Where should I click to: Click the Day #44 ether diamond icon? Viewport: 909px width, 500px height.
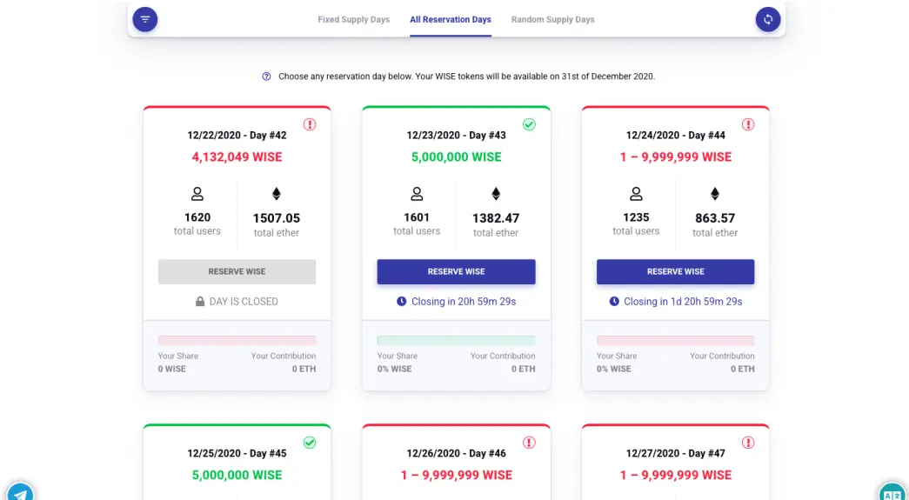pos(715,194)
